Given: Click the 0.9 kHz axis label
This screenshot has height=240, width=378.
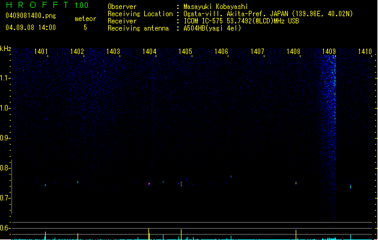Looking at the screenshot, I should pos(4,138).
